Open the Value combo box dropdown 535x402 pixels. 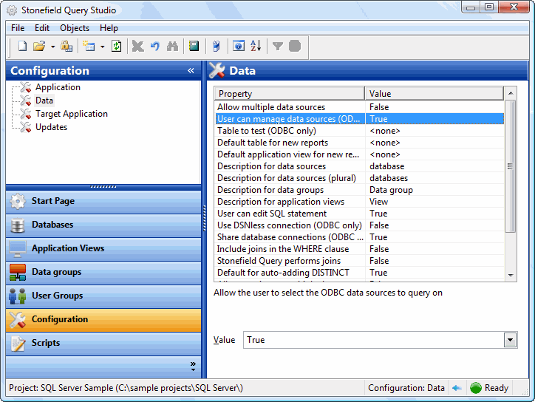(509, 340)
